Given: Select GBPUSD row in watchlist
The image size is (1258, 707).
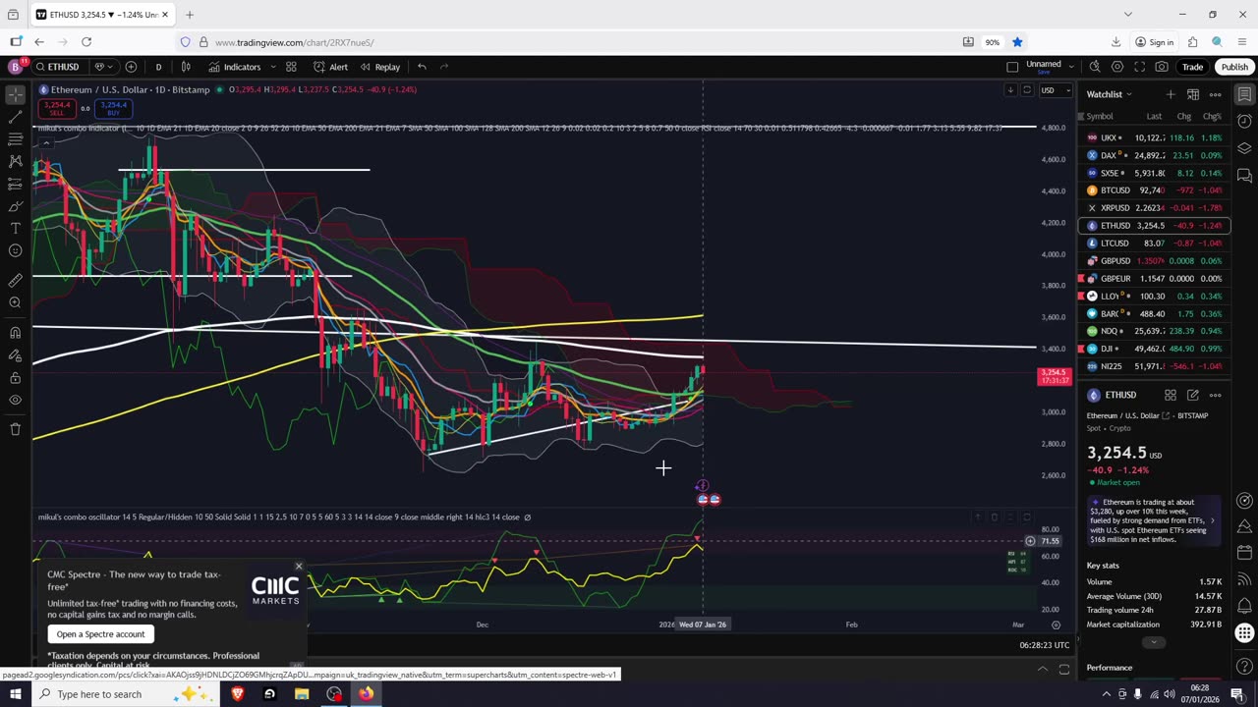Looking at the screenshot, I should pyautogui.click(x=1154, y=261).
